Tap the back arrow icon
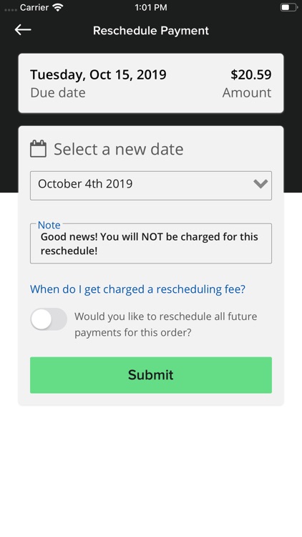 coord(23,30)
